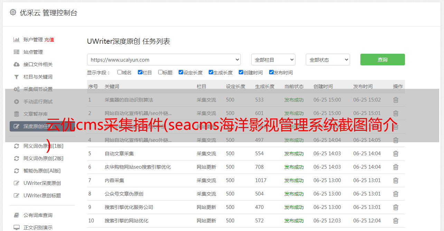
Task: Uncheck the 发布时间 field checkbox
Action: click(271, 72)
